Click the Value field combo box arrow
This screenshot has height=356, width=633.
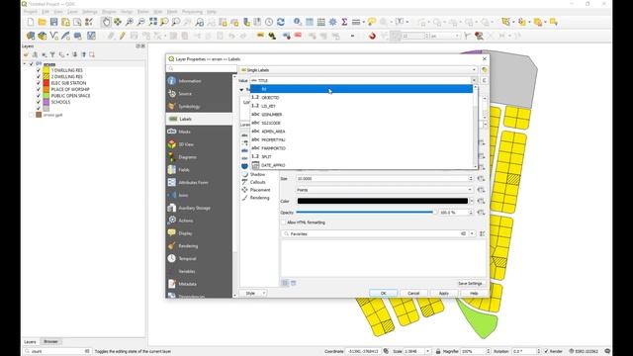point(474,81)
